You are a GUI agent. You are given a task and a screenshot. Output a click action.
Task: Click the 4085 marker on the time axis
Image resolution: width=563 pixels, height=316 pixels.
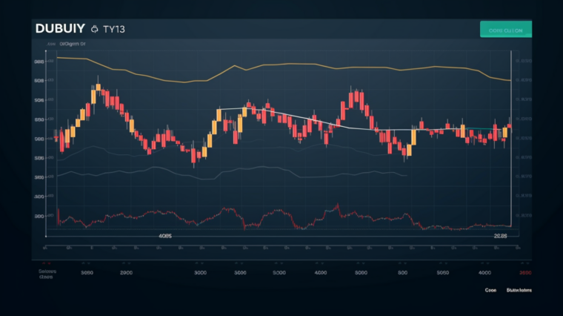[x=165, y=236]
